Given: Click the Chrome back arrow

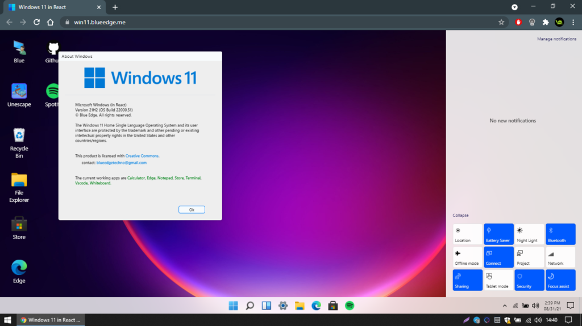Looking at the screenshot, I should 9,22.
